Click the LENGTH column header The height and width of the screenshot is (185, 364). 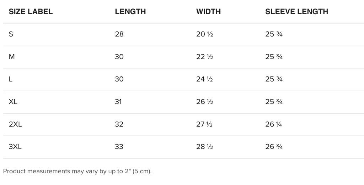pyautogui.click(x=130, y=12)
